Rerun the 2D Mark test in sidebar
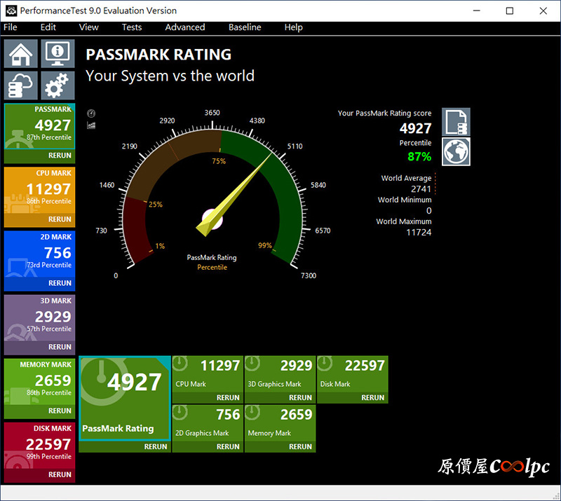 (x=60, y=283)
